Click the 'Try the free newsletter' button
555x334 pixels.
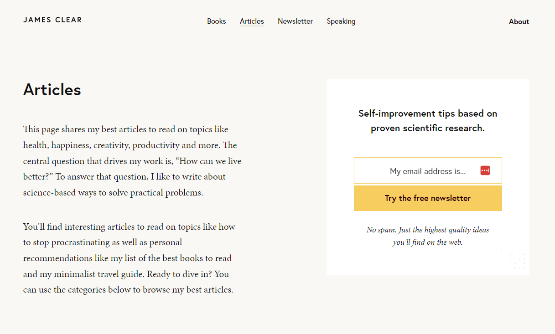(428, 198)
